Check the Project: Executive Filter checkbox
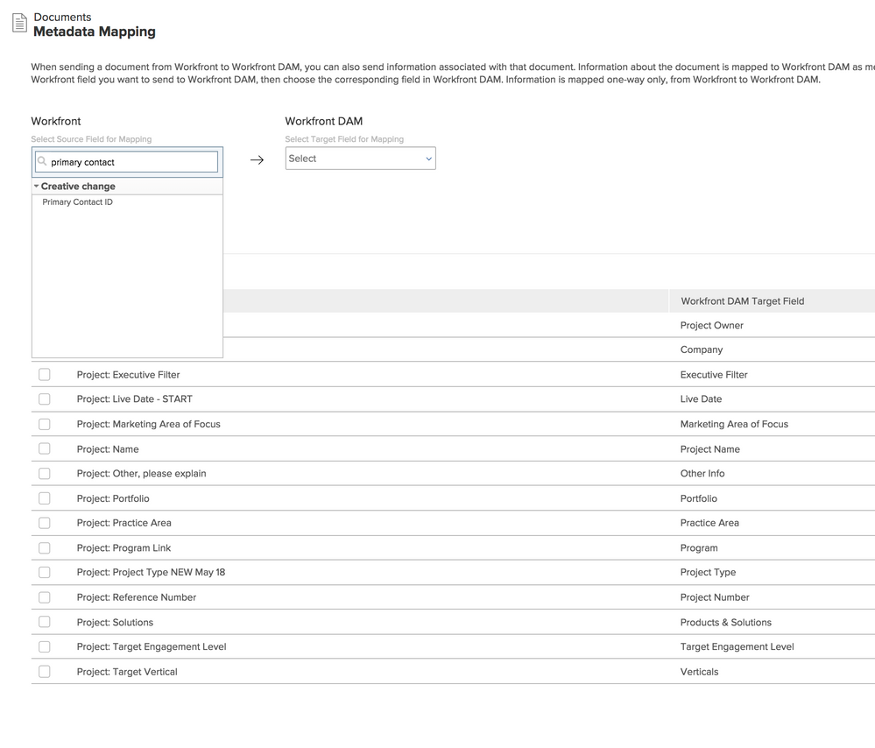Image resolution: width=875 pixels, height=748 pixels. (45, 375)
